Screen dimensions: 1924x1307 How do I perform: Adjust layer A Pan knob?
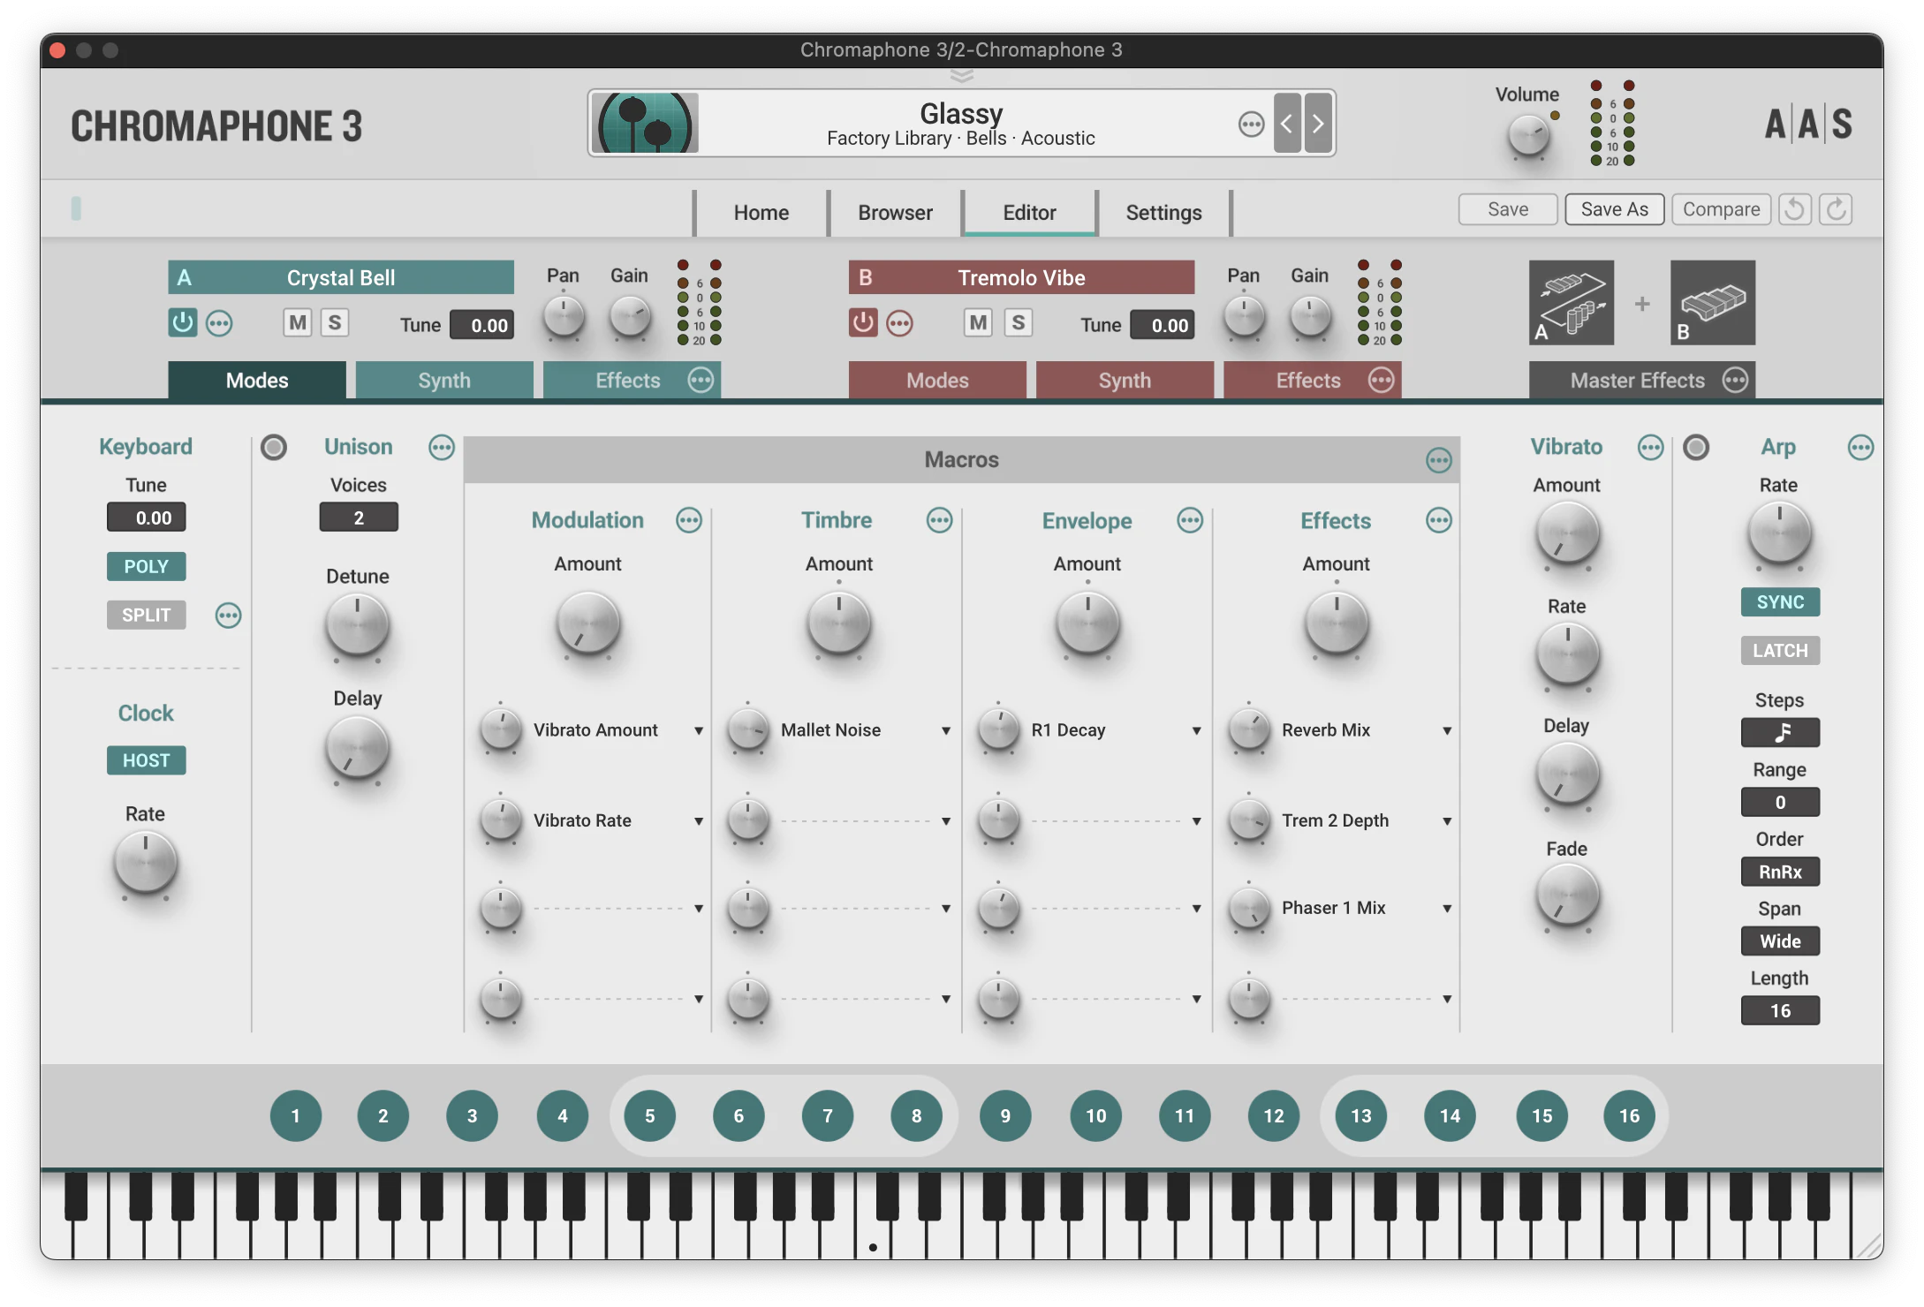[564, 317]
